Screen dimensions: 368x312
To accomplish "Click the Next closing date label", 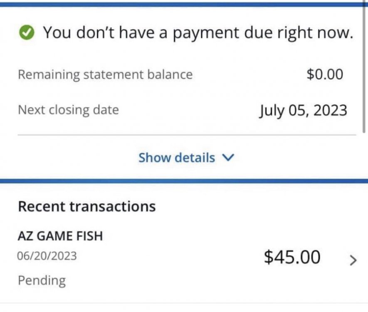I will pyautogui.click(x=68, y=110).
